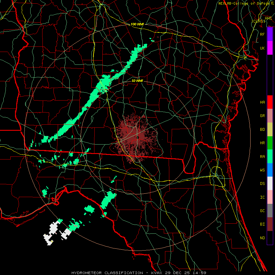Click the red HA legend swatch
This screenshot has width=275, height=275.
270,102
